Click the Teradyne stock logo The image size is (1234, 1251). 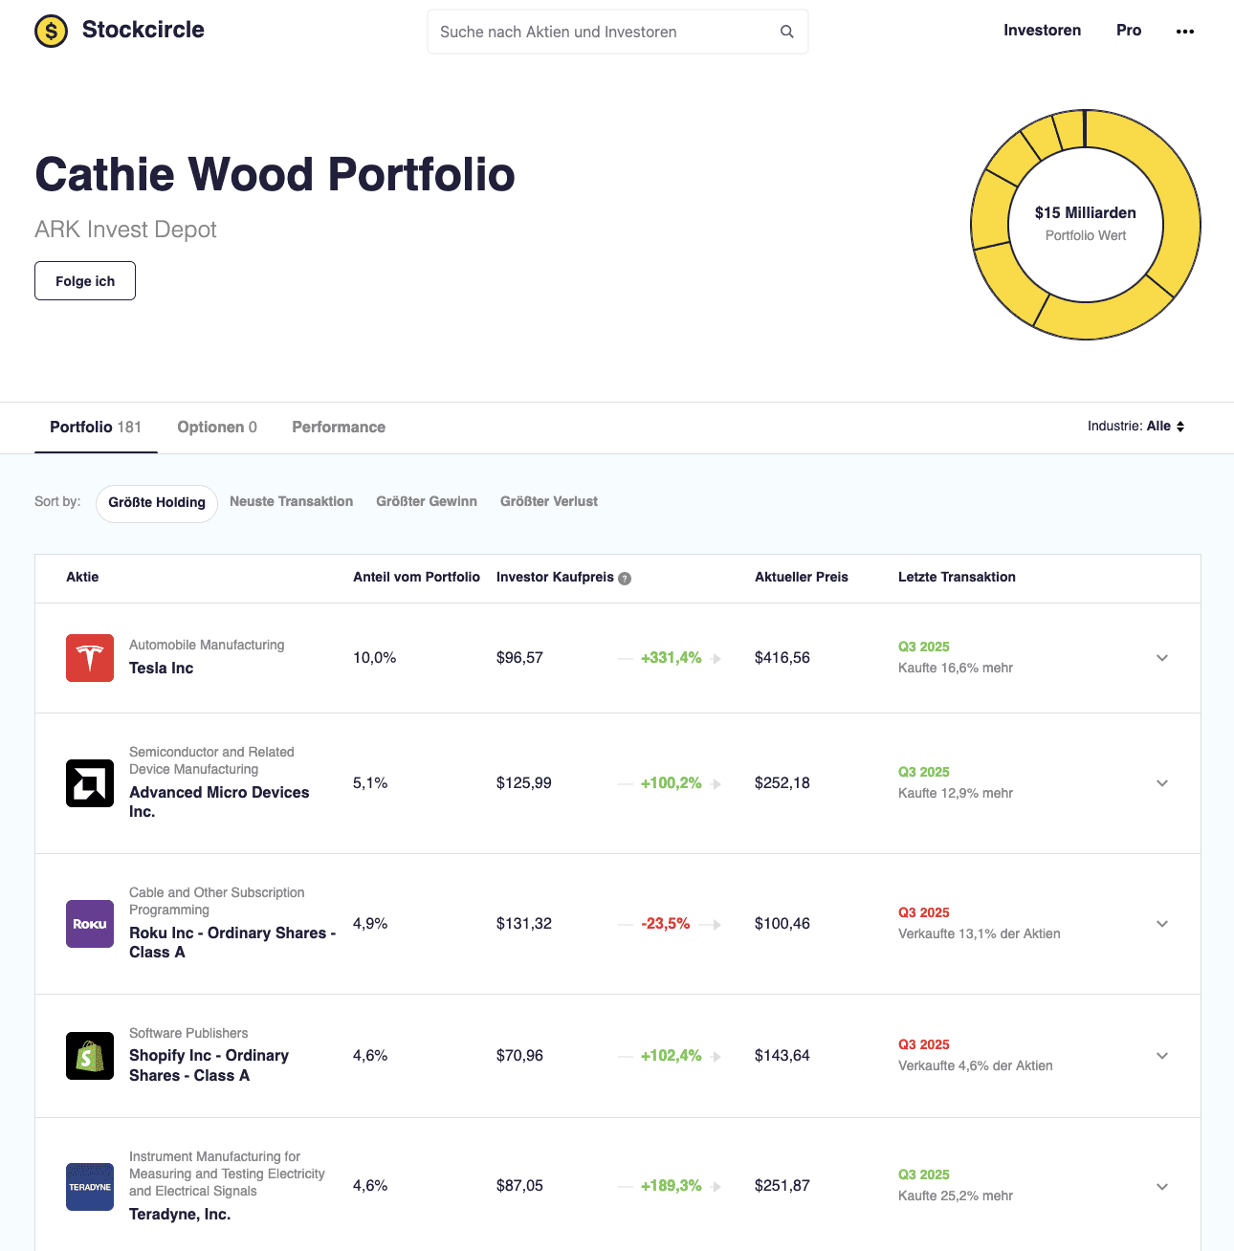tap(89, 1187)
